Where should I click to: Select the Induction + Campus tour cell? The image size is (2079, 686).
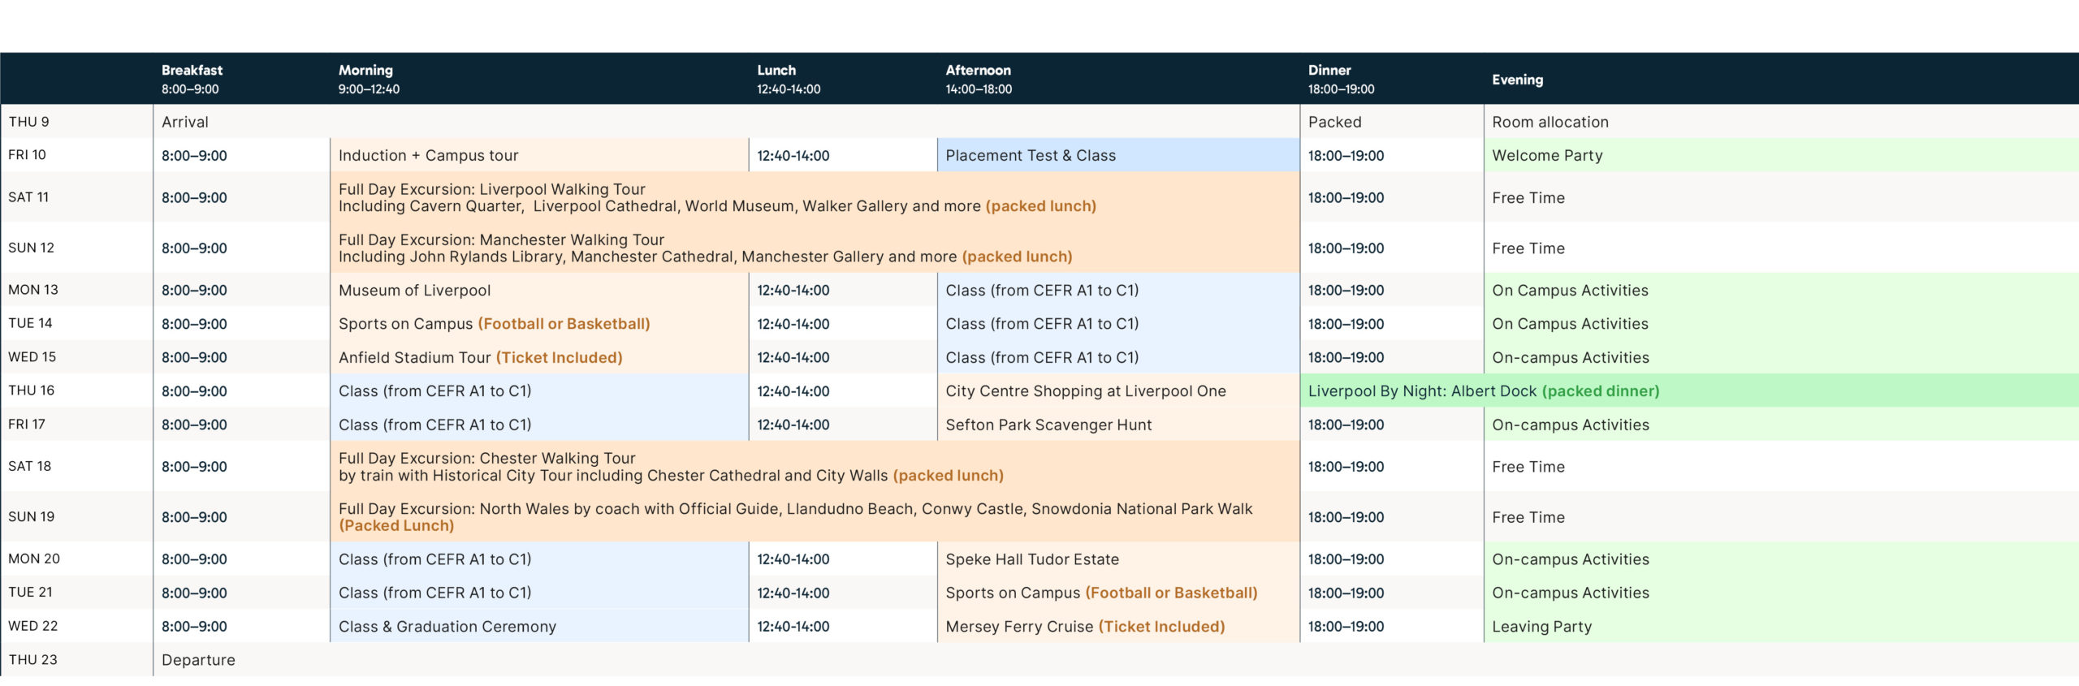[428, 155]
